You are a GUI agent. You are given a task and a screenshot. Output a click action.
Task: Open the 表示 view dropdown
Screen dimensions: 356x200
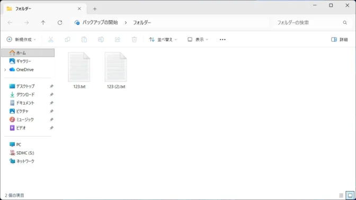coord(198,40)
